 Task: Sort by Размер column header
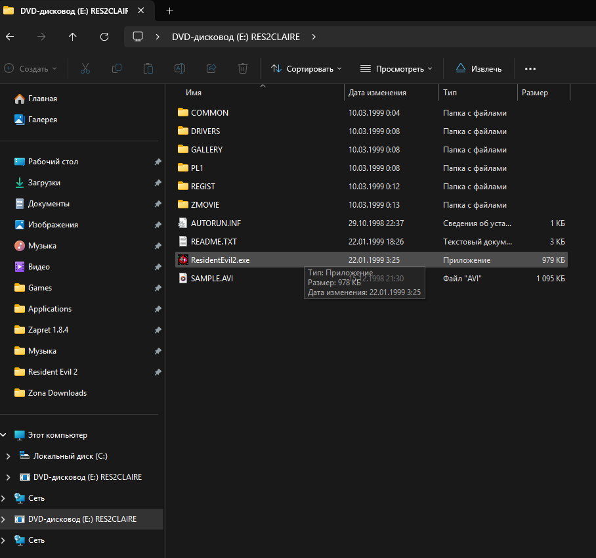pyautogui.click(x=534, y=93)
